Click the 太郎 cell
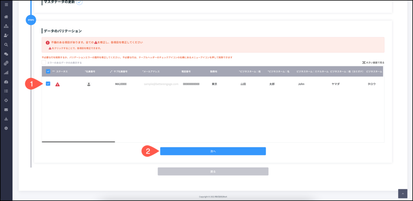Viewport: 413px width, 201px height. point(272,84)
